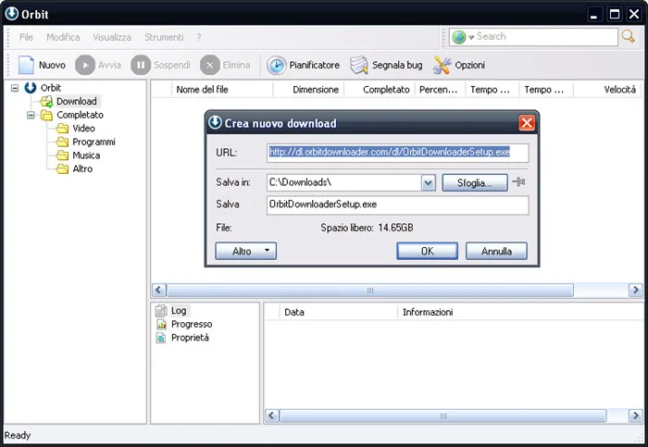648x447 pixels.
Task: Collapse the Orbit root tree node
Action: tap(15, 88)
